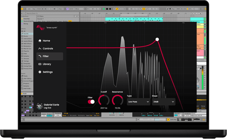The height and width of the screenshot is (139, 227).
Task: Click the Gabriel Earle profile avatar
Action: (x=39, y=106)
